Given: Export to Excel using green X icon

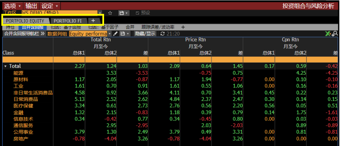Looking at the screenshot, I should point(328,34).
